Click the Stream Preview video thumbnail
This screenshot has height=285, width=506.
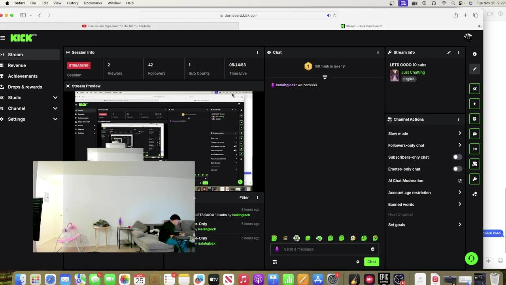[x=164, y=141]
